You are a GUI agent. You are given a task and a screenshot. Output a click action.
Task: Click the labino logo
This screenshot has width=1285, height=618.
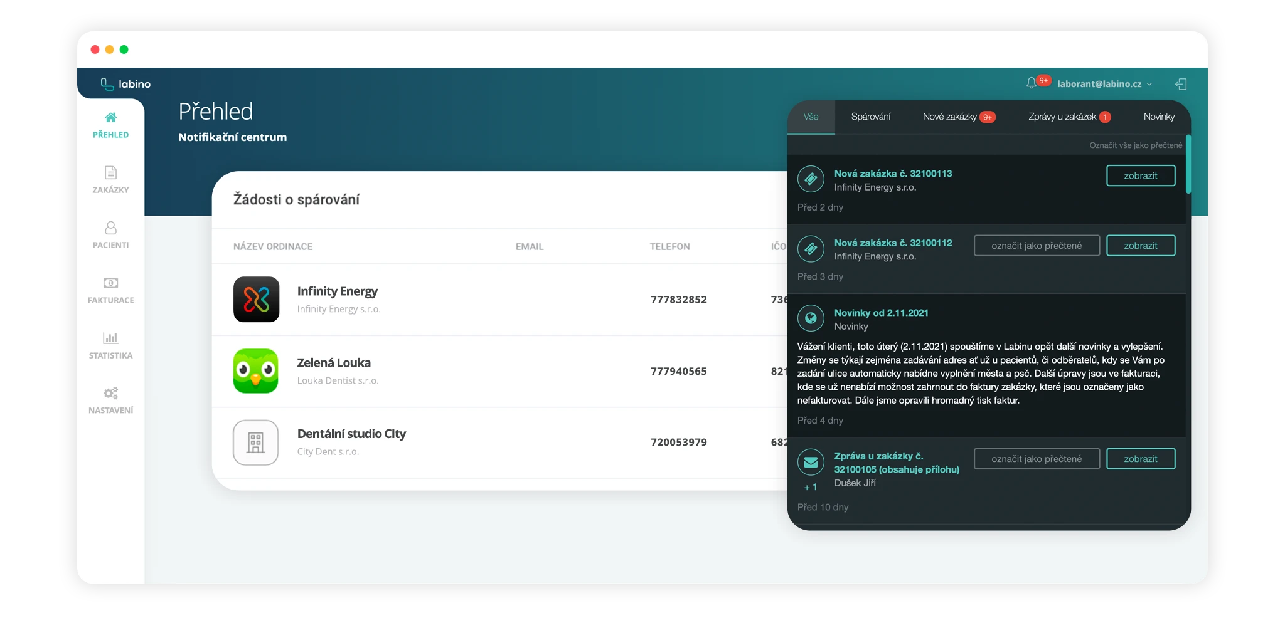click(x=125, y=84)
